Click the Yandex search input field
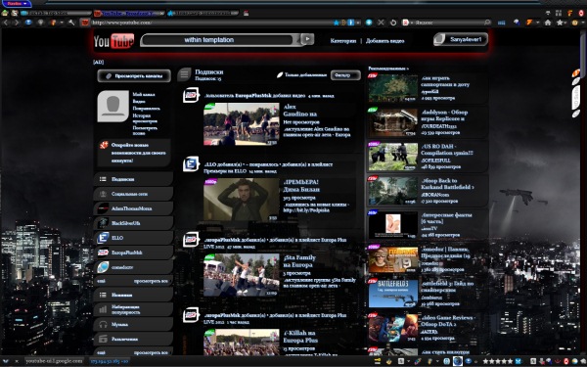 point(447,23)
